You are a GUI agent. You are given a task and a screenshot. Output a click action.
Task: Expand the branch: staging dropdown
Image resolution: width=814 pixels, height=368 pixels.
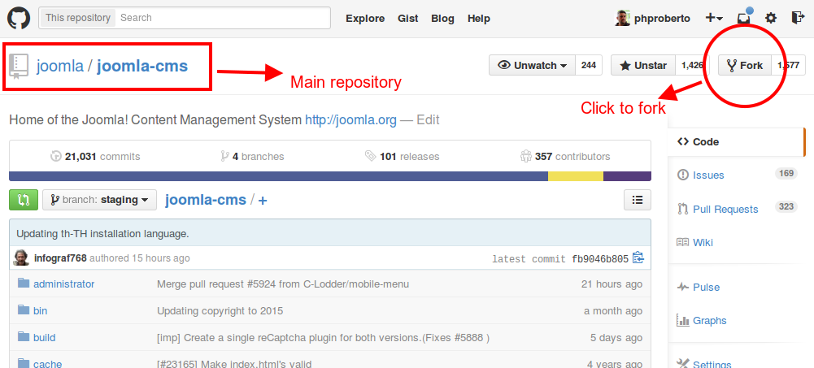pos(100,200)
